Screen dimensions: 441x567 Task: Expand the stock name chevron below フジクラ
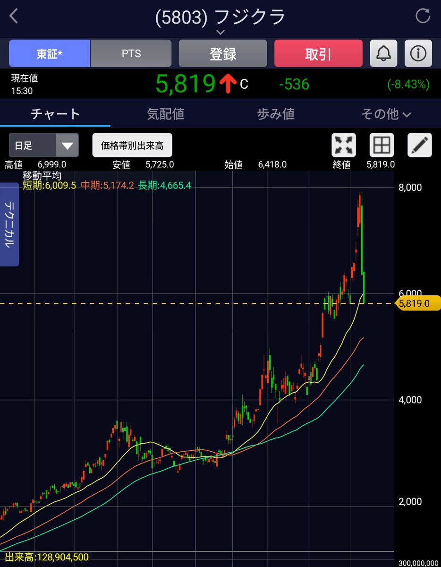pos(220,32)
